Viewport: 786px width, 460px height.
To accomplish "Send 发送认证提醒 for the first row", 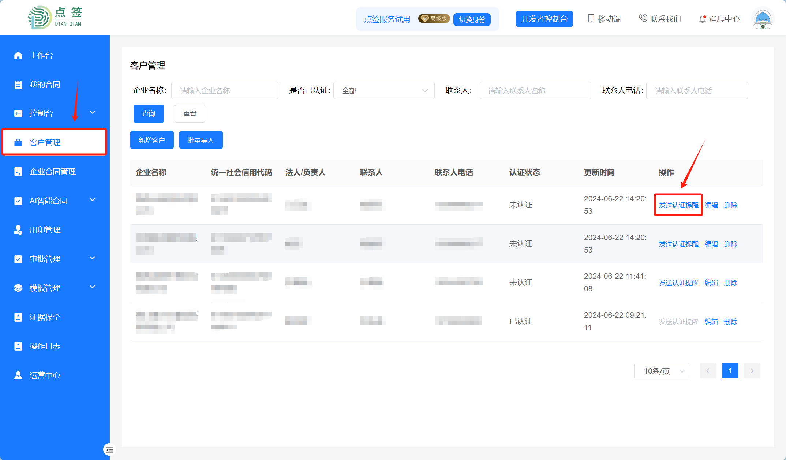I will [x=679, y=205].
